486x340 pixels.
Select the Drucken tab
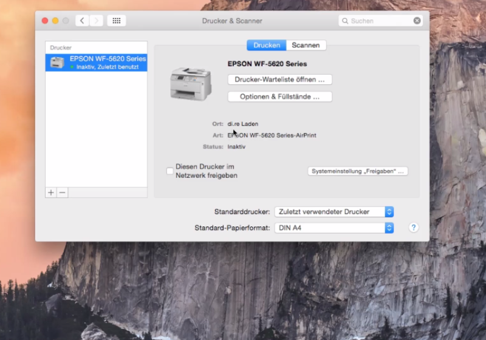[x=267, y=46]
